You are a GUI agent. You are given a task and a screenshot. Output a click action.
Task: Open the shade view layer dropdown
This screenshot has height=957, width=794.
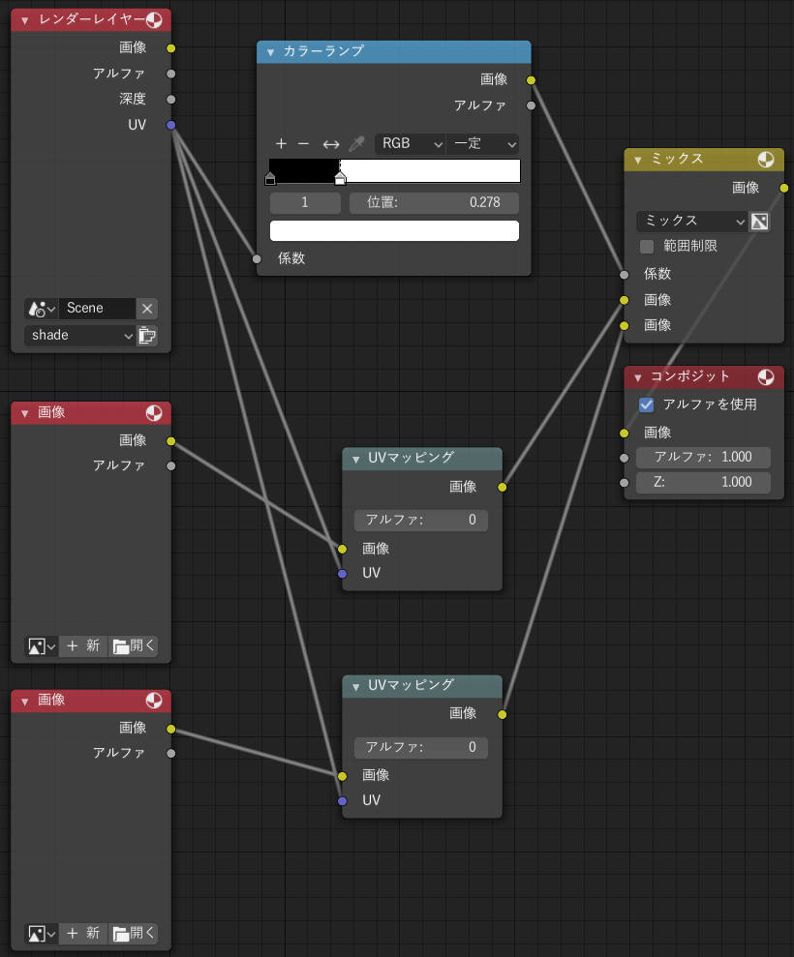[x=80, y=335]
